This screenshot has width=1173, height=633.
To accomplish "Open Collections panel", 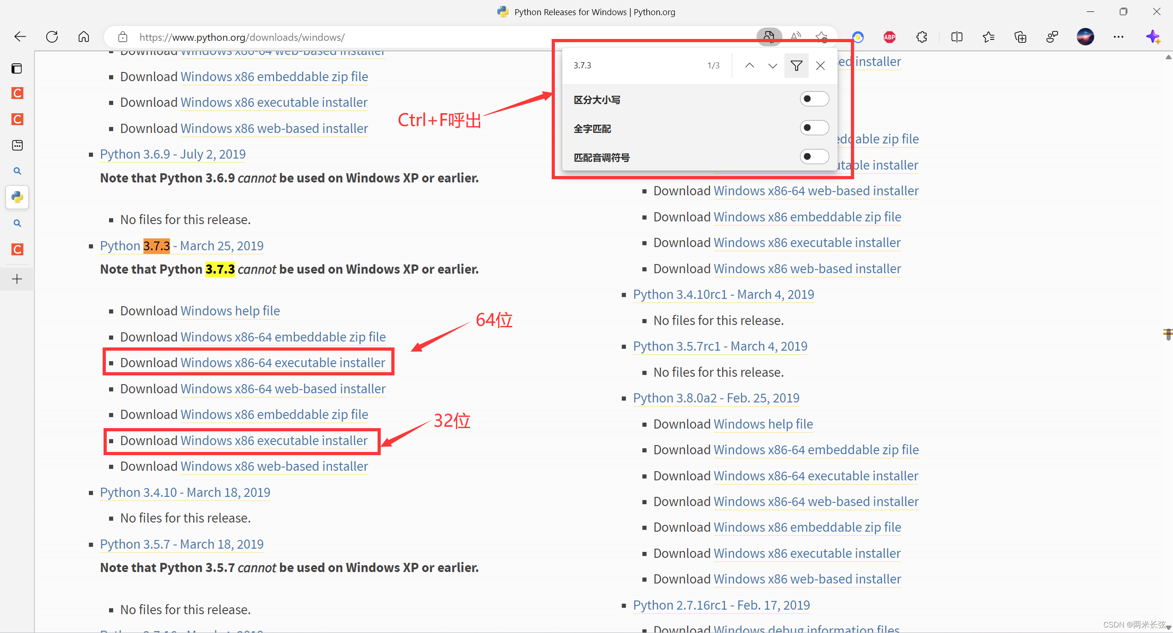I will click(1020, 37).
